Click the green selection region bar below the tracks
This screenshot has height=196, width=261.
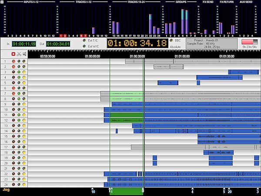pyautogui.click(x=126, y=192)
